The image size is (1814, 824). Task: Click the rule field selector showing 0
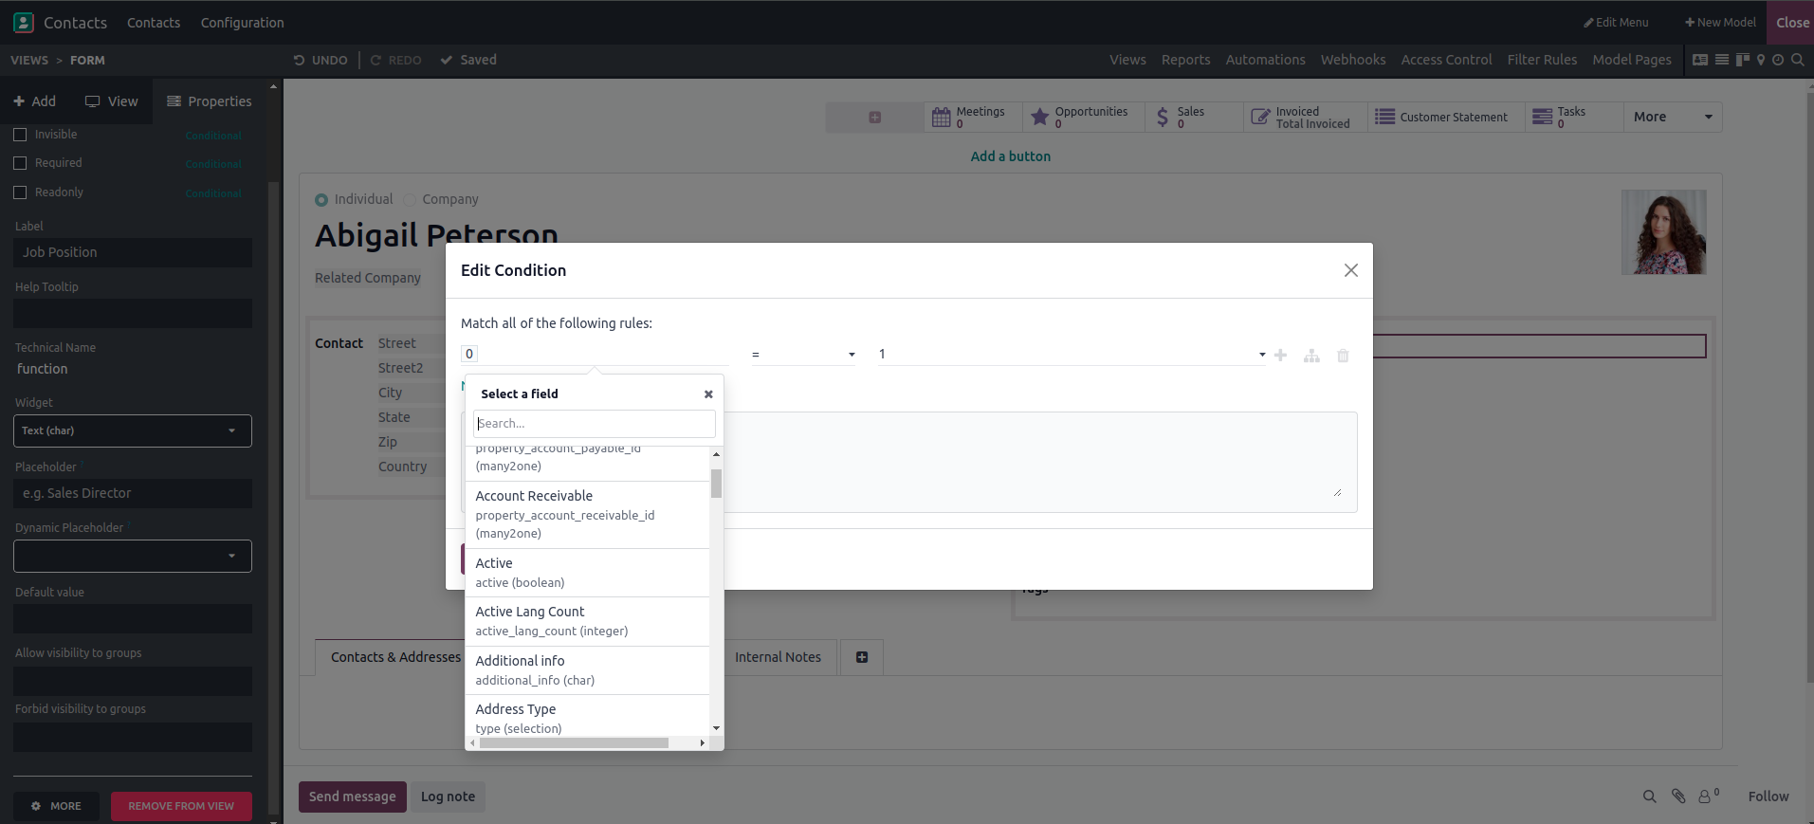[595, 355]
